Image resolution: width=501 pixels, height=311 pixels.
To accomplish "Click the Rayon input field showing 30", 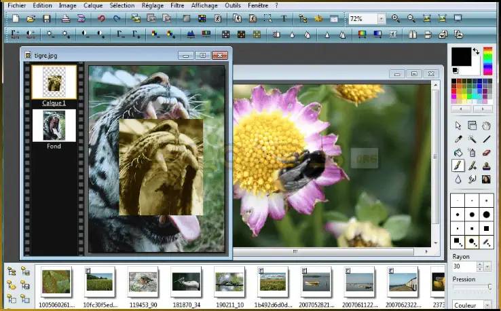I will 464,266.
